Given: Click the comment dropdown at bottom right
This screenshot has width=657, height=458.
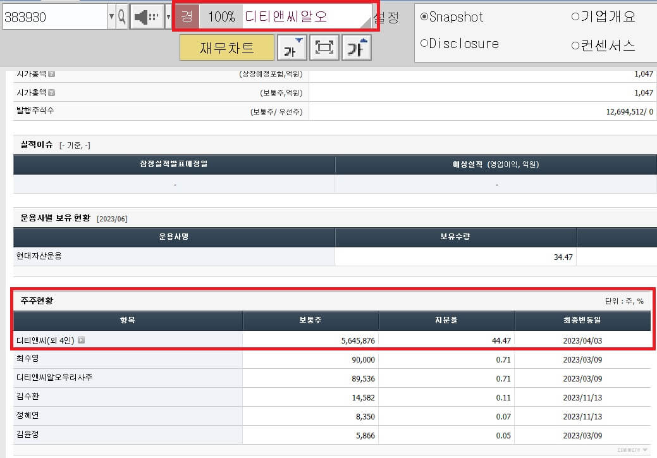Looking at the screenshot, I should (x=632, y=450).
